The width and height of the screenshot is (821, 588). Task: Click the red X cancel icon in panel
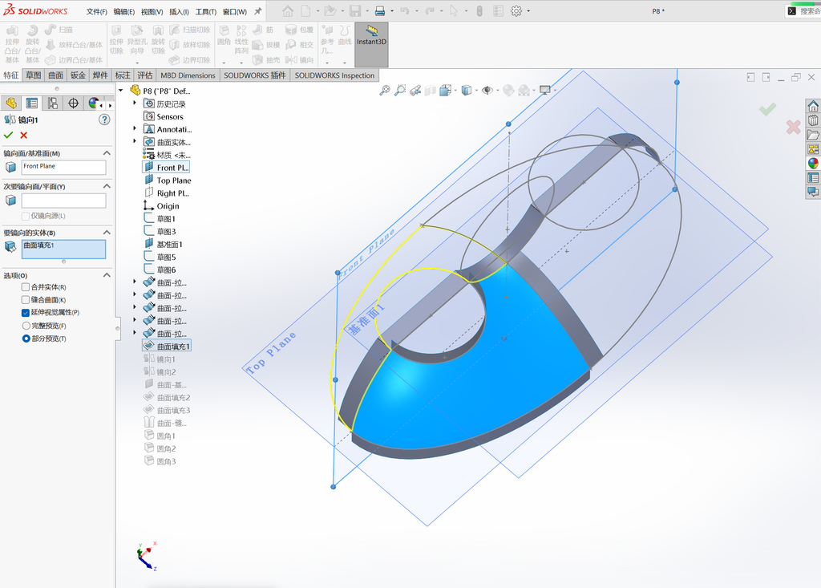point(23,136)
